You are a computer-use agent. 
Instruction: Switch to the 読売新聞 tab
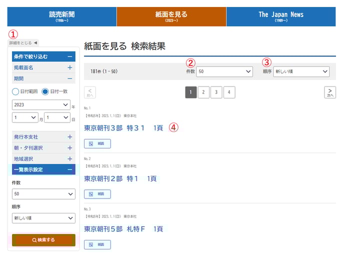62,16
